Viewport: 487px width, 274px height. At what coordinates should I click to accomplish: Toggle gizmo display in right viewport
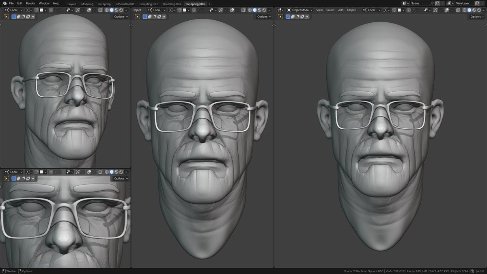click(x=435, y=10)
